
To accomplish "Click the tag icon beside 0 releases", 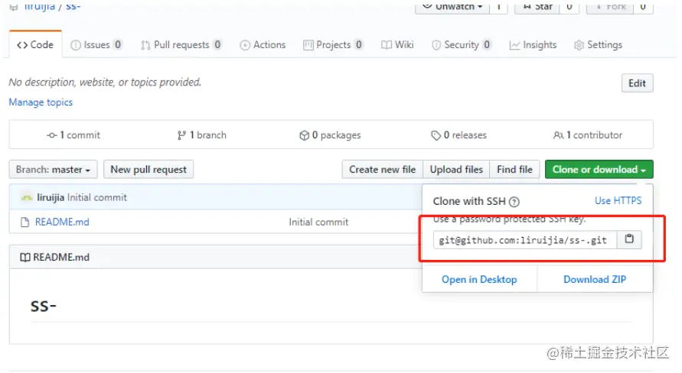I will (x=436, y=135).
